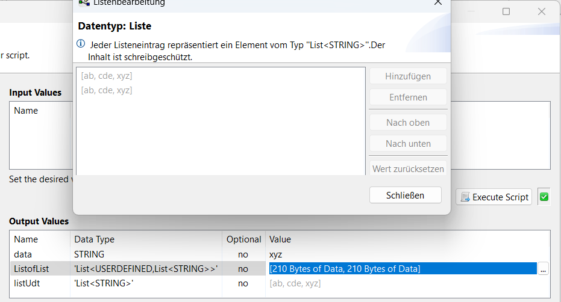Click the Nach unten button

(x=408, y=144)
